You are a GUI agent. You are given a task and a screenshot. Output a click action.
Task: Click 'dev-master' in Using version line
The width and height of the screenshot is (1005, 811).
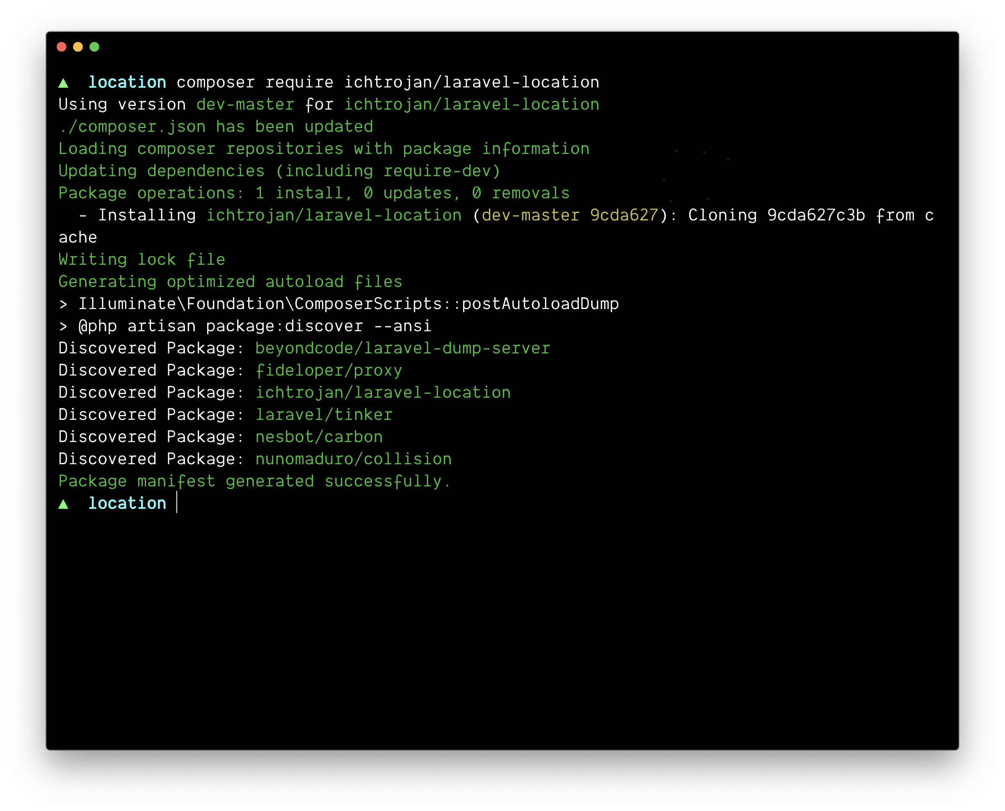tap(245, 104)
